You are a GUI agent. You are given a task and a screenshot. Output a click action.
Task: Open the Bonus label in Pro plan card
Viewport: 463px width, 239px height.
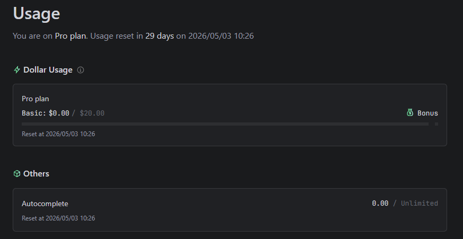[428, 113]
